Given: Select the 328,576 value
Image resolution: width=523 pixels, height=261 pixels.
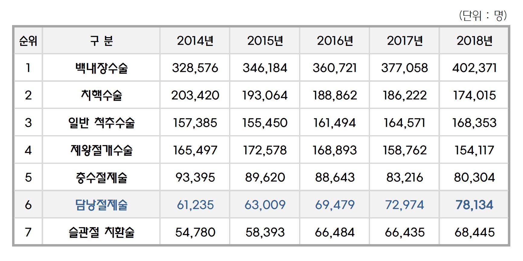Looking at the screenshot, I should pyautogui.click(x=195, y=68).
